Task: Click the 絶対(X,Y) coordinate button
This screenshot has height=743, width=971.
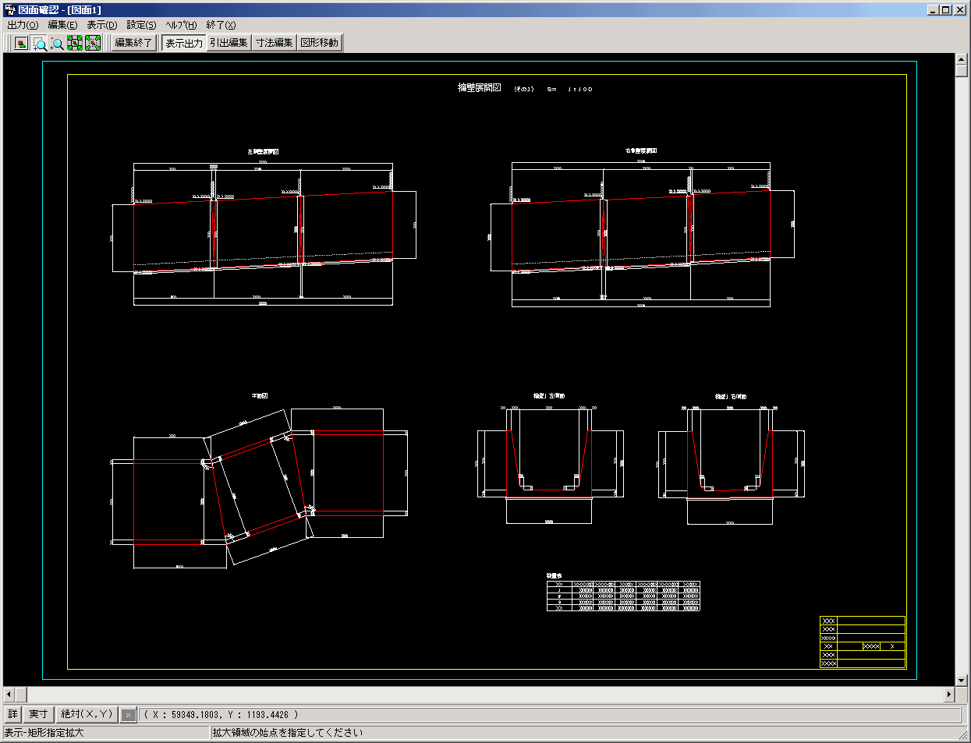Action: [x=87, y=714]
